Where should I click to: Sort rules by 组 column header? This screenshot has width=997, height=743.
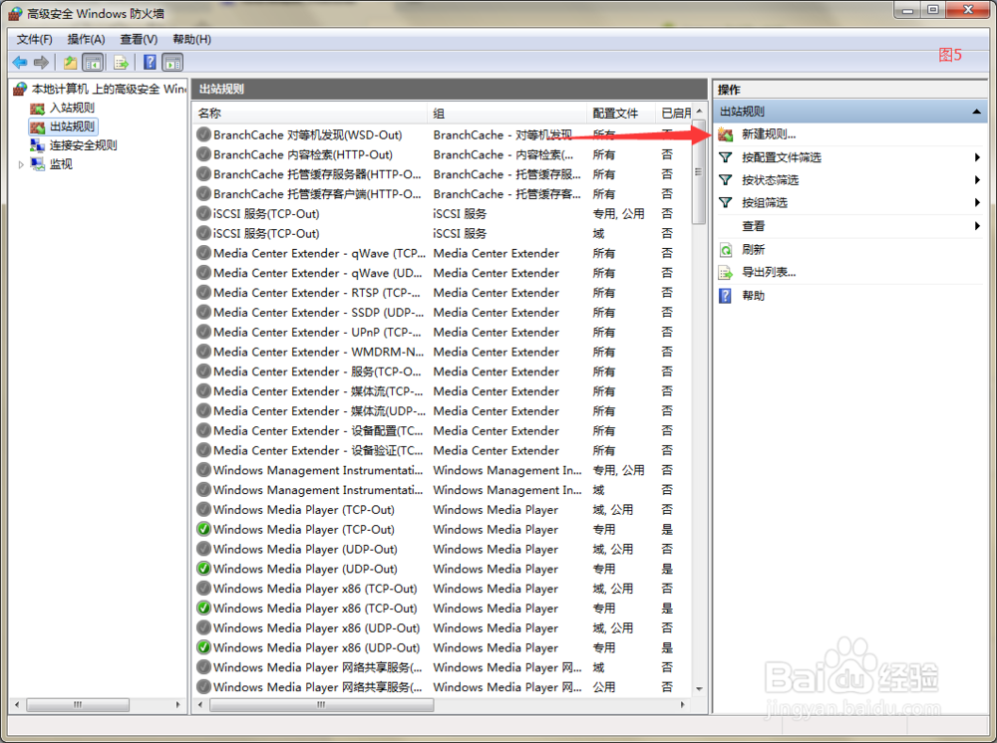507,113
